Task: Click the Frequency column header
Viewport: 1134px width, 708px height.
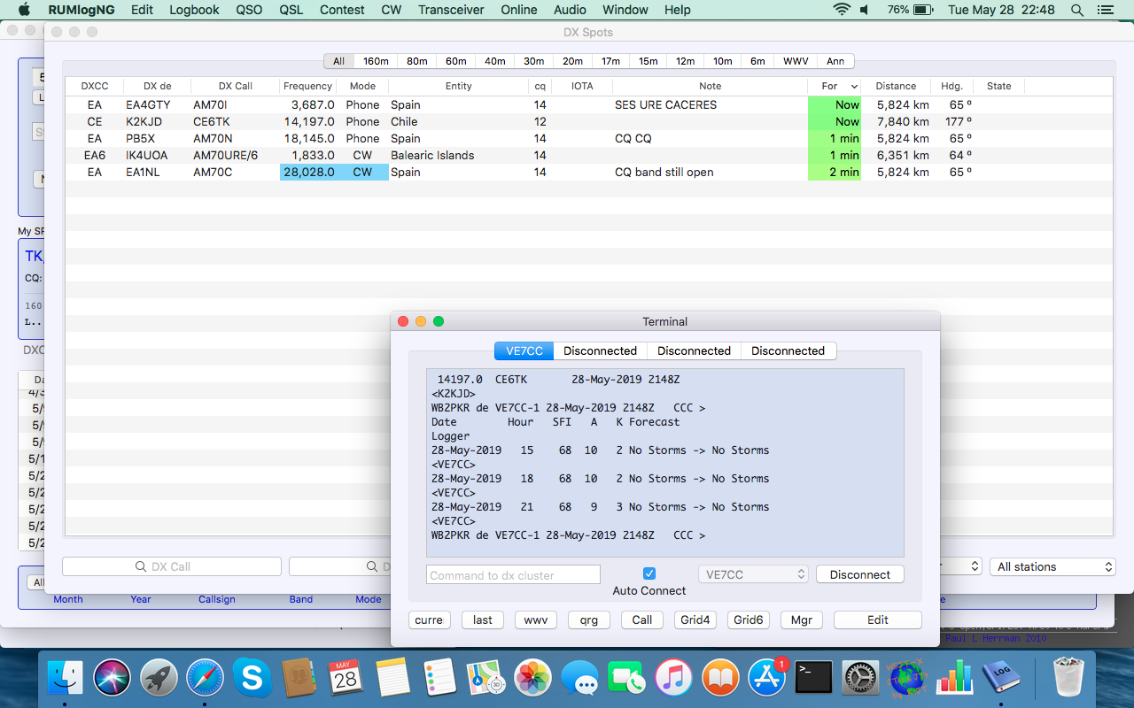Action: pyautogui.click(x=307, y=86)
